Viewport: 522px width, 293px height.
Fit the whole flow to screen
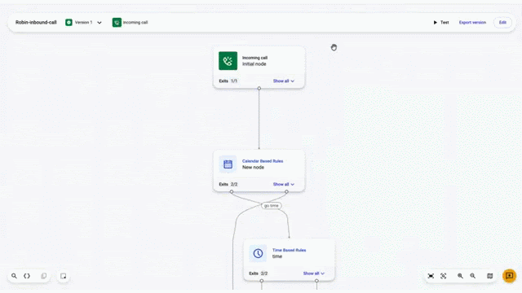(x=431, y=276)
